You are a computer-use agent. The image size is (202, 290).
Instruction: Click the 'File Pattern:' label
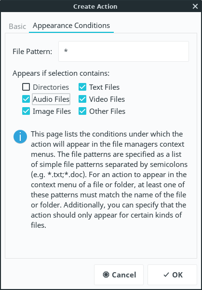(x=32, y=52)
